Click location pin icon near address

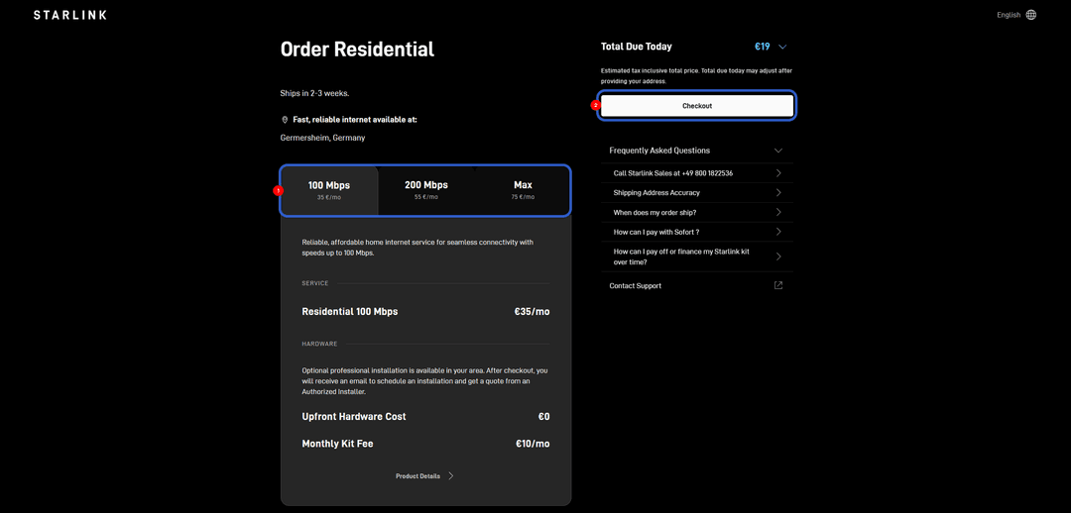[285, 120]
